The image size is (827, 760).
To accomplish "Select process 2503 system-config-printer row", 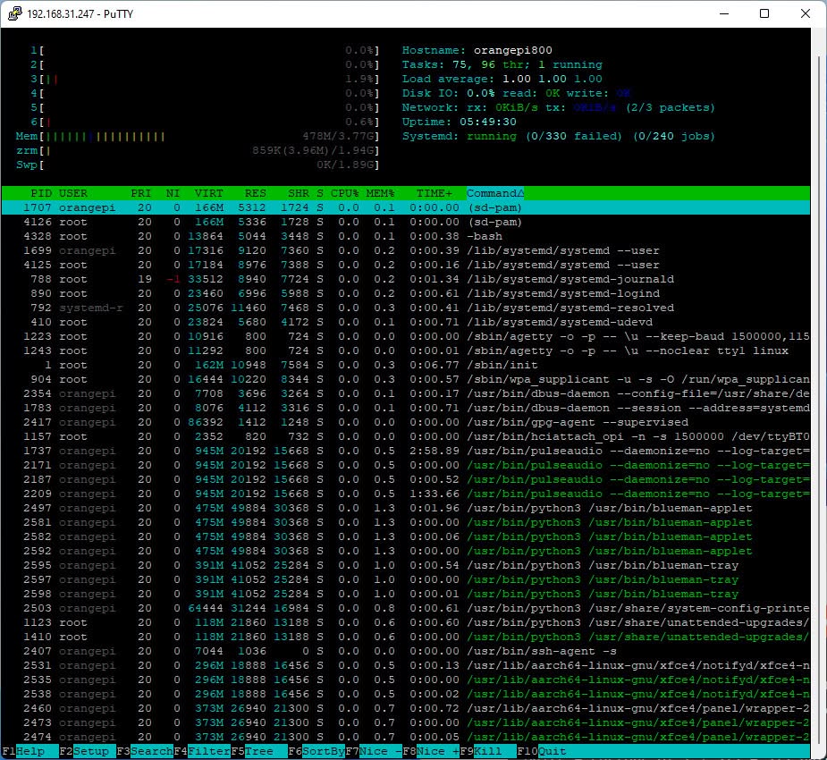I will click(406, 608).
